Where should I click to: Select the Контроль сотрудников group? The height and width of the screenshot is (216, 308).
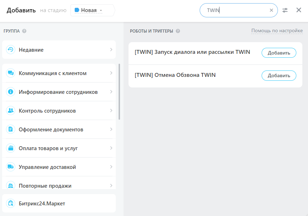tap(59, 110)
